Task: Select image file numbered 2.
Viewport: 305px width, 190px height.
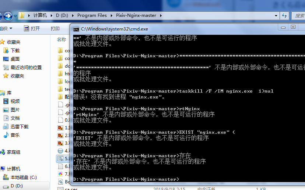Action: pos(64,136)
